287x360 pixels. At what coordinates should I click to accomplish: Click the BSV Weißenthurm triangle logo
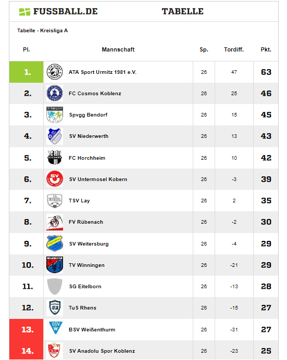click(x=56, y=328)
